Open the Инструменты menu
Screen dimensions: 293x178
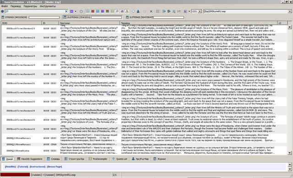point(48,6)
